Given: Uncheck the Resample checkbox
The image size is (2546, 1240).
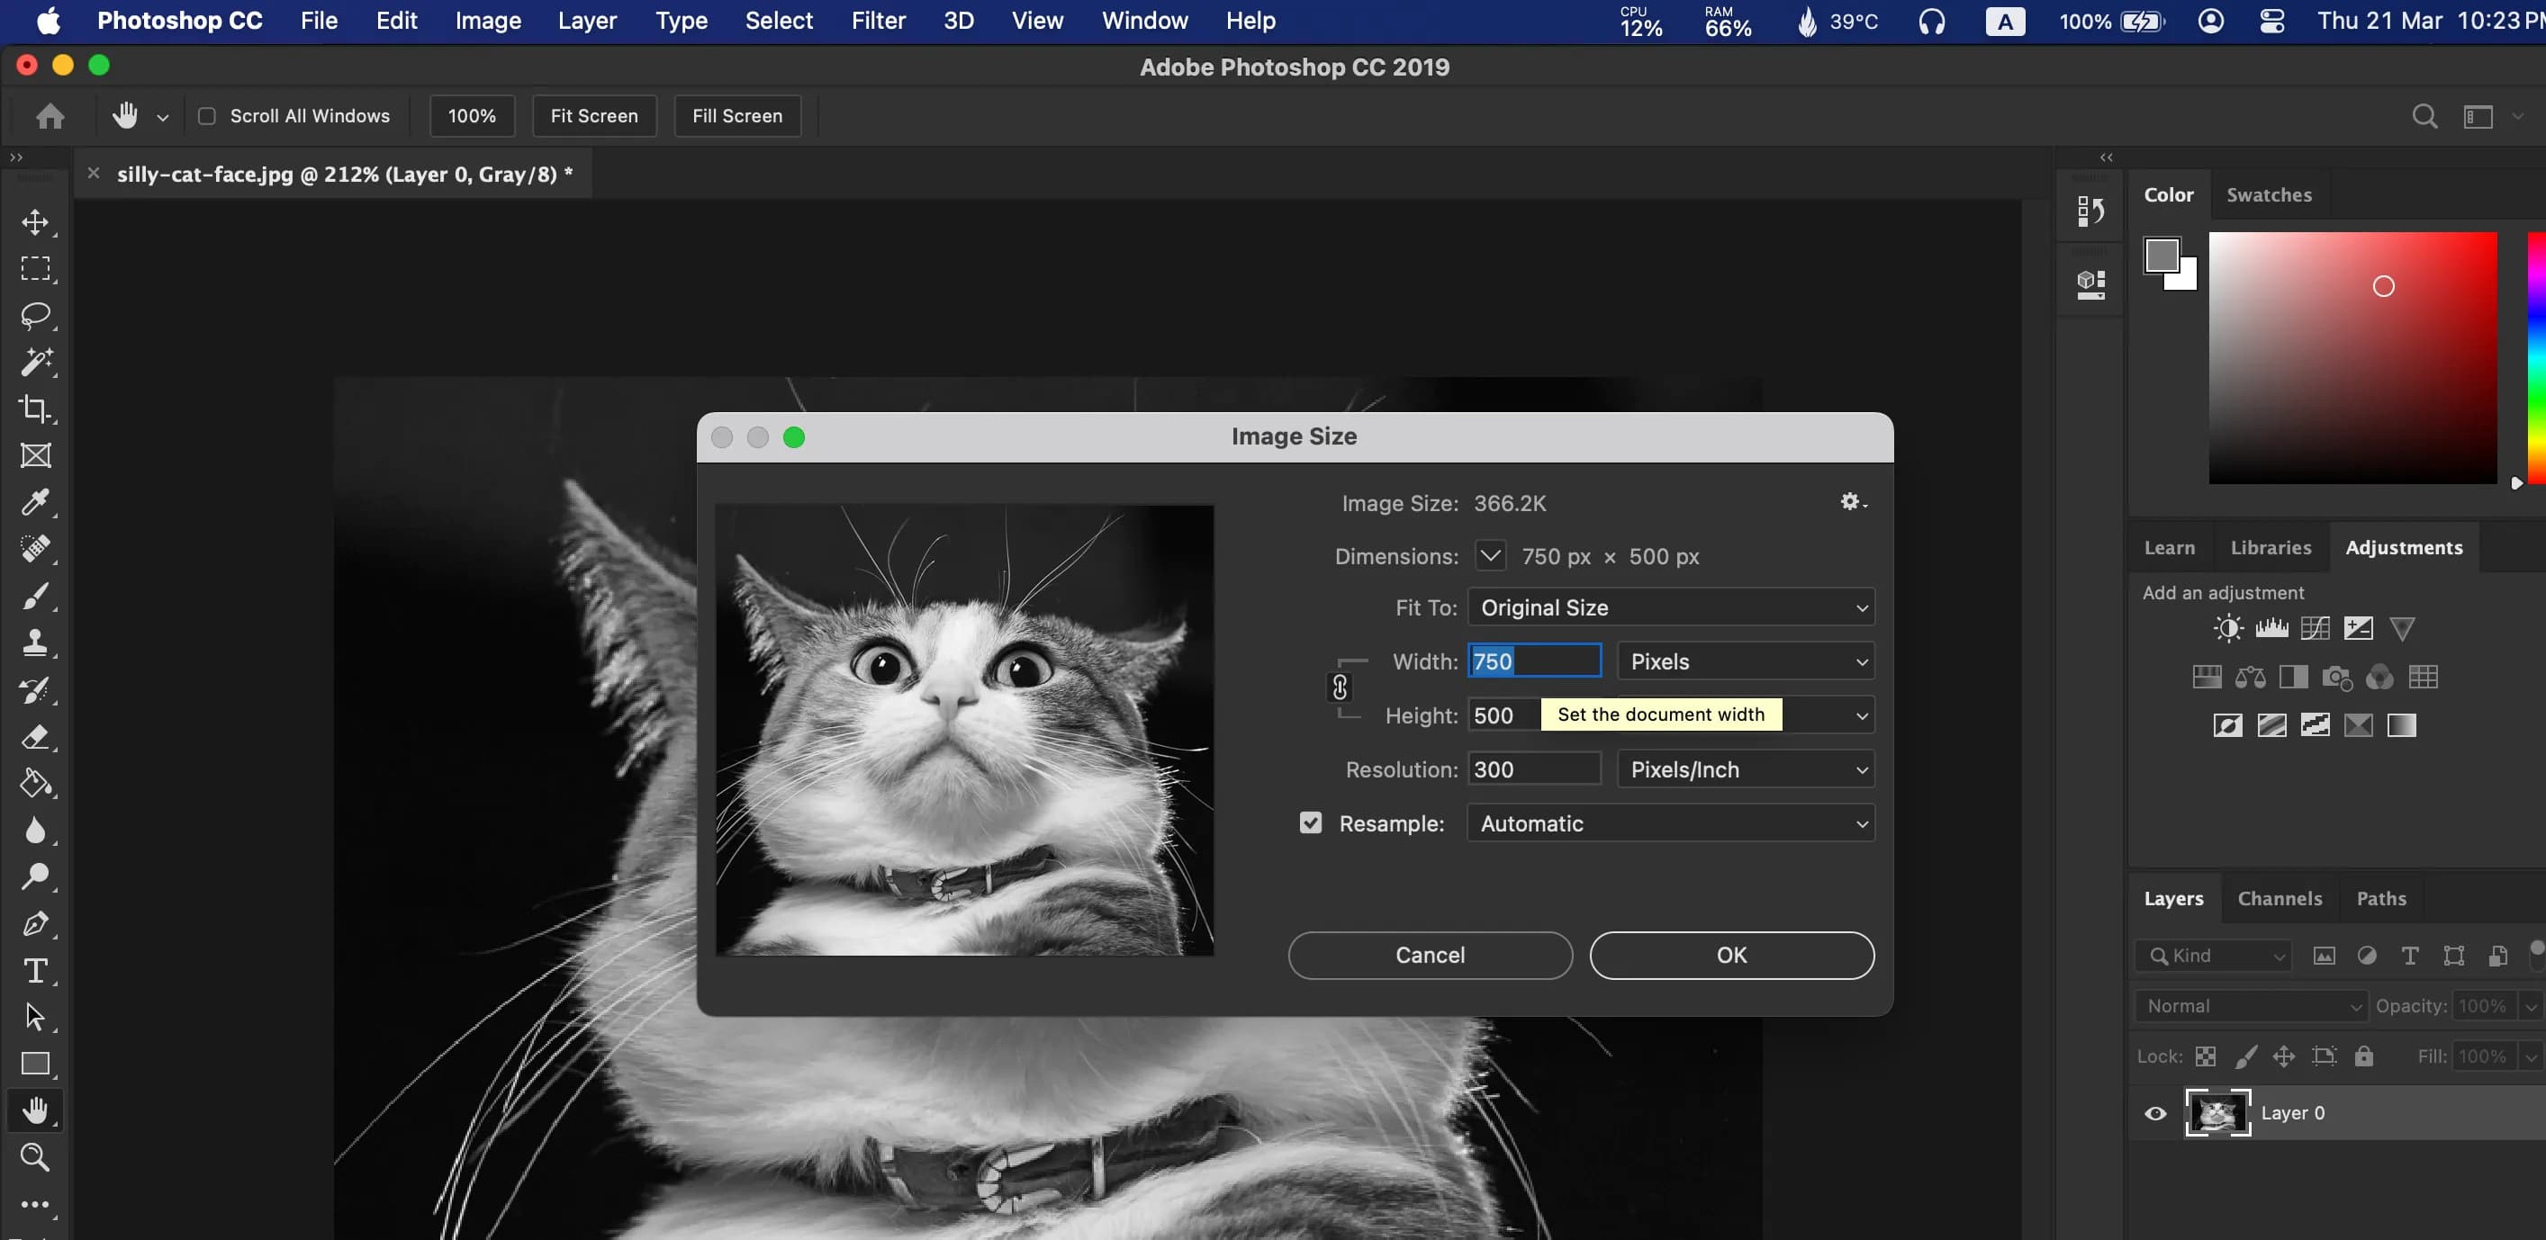Looking at the screenshot, I should tap(1311, 823).
